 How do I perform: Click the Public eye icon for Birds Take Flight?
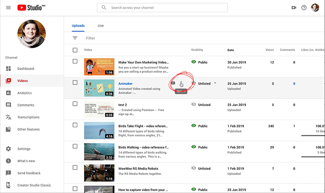(193, 126)
